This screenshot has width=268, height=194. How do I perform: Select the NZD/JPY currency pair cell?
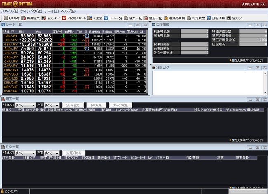click(11, 53)
